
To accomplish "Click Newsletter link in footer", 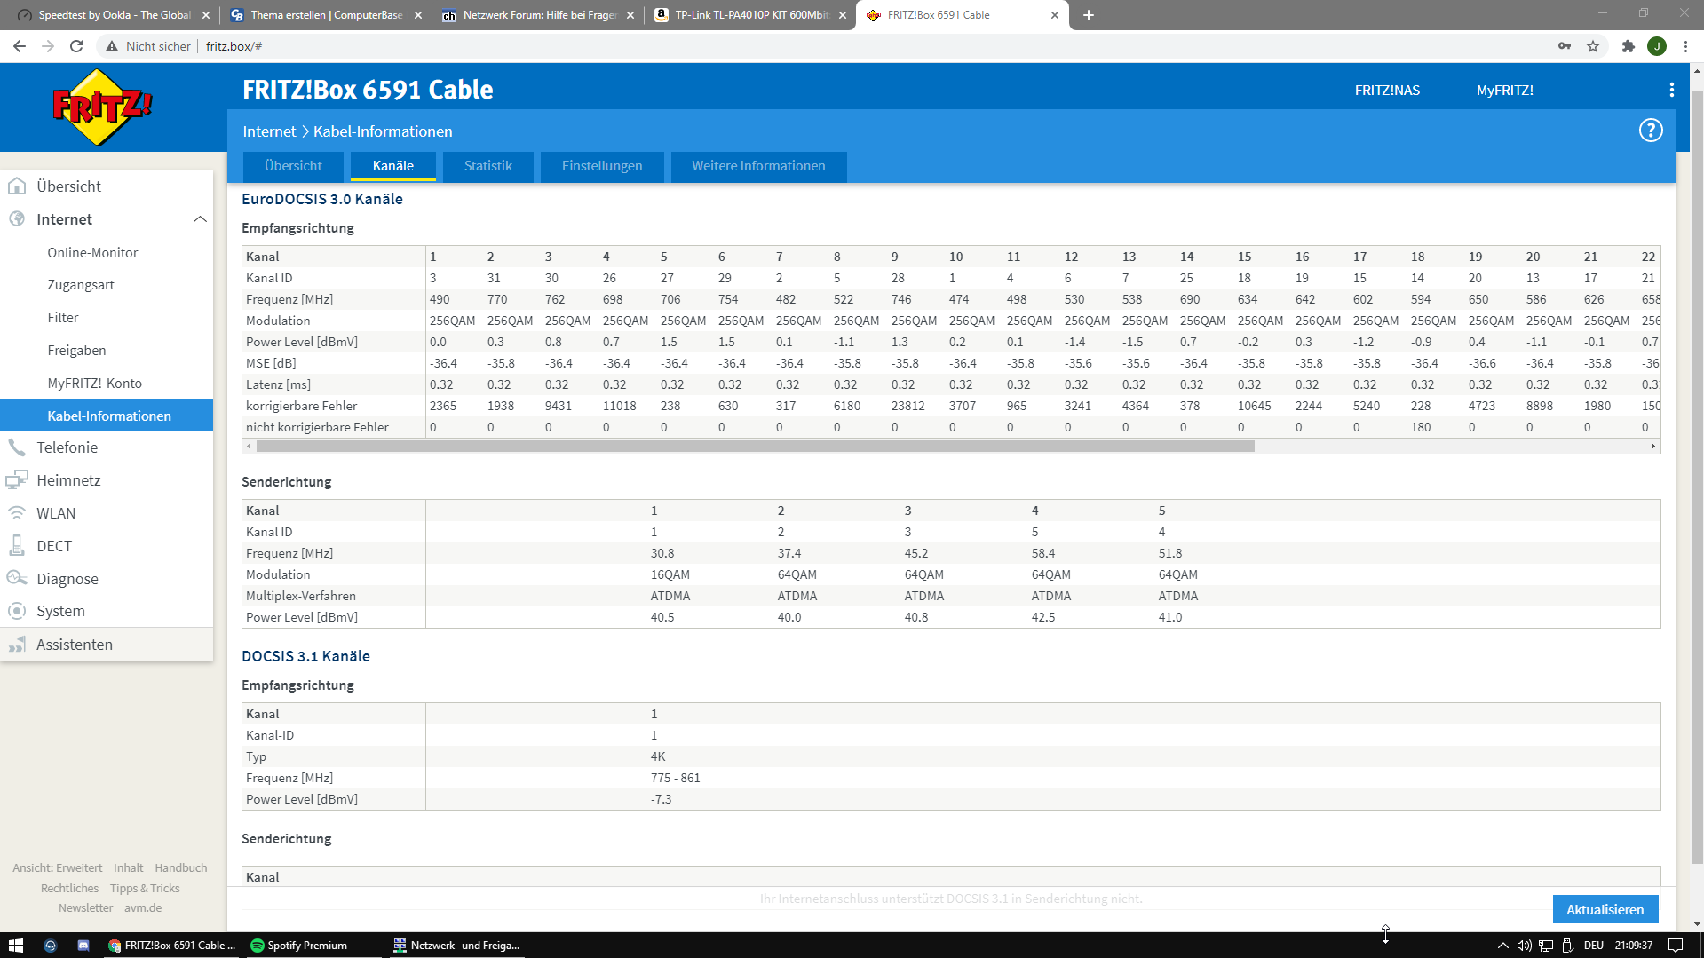I will (x=85, y=908).
